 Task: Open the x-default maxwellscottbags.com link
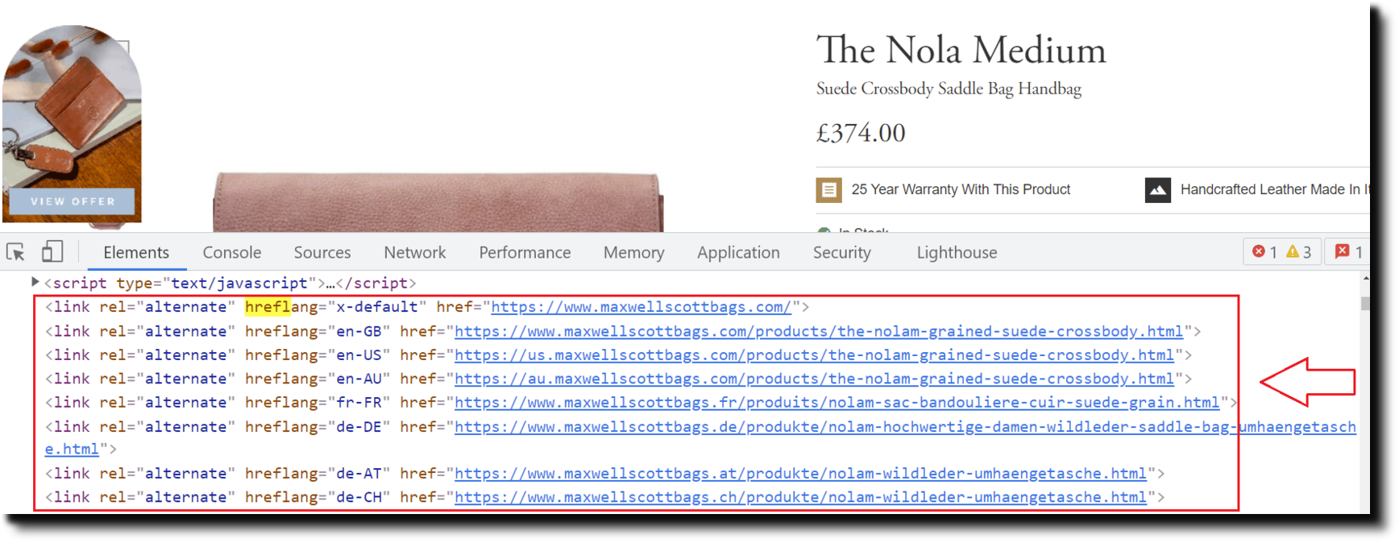(641, 307)
